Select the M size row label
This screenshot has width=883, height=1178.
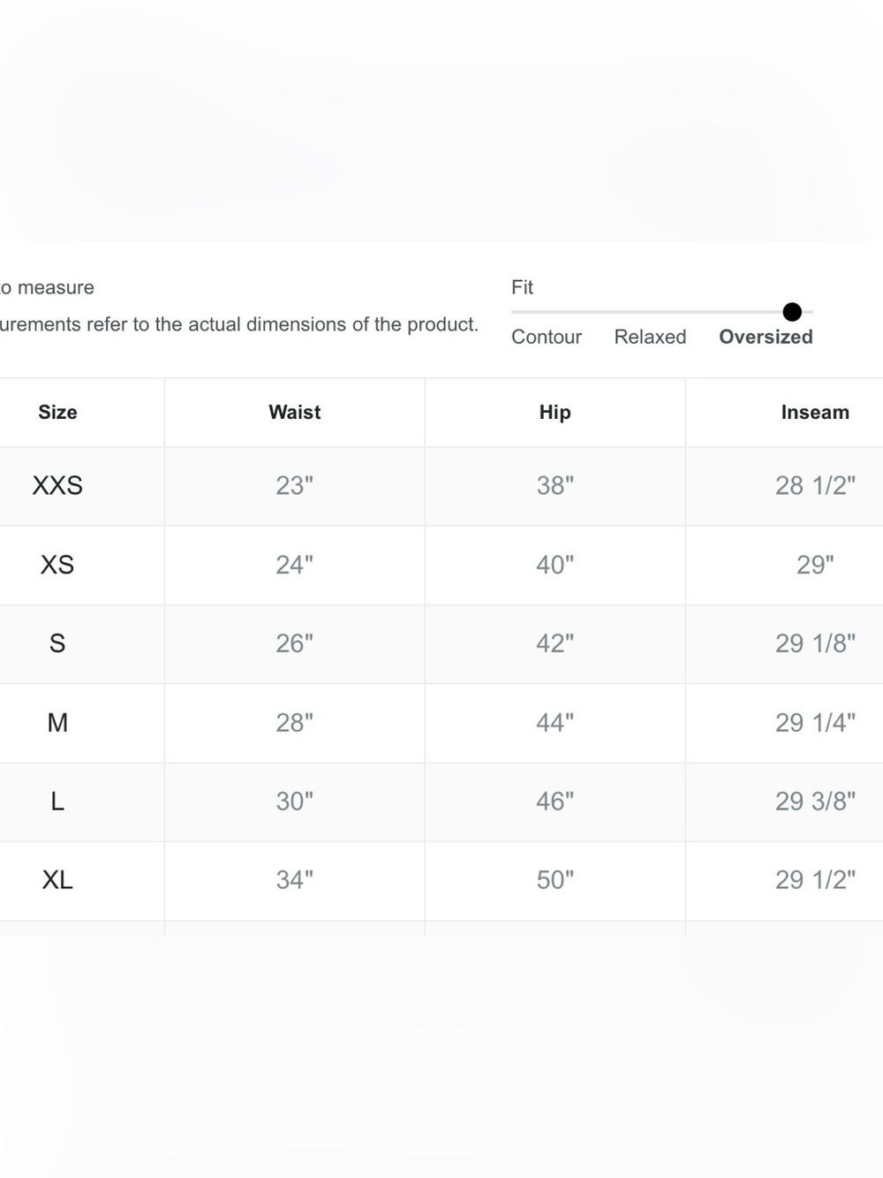[x=57, y=723]
